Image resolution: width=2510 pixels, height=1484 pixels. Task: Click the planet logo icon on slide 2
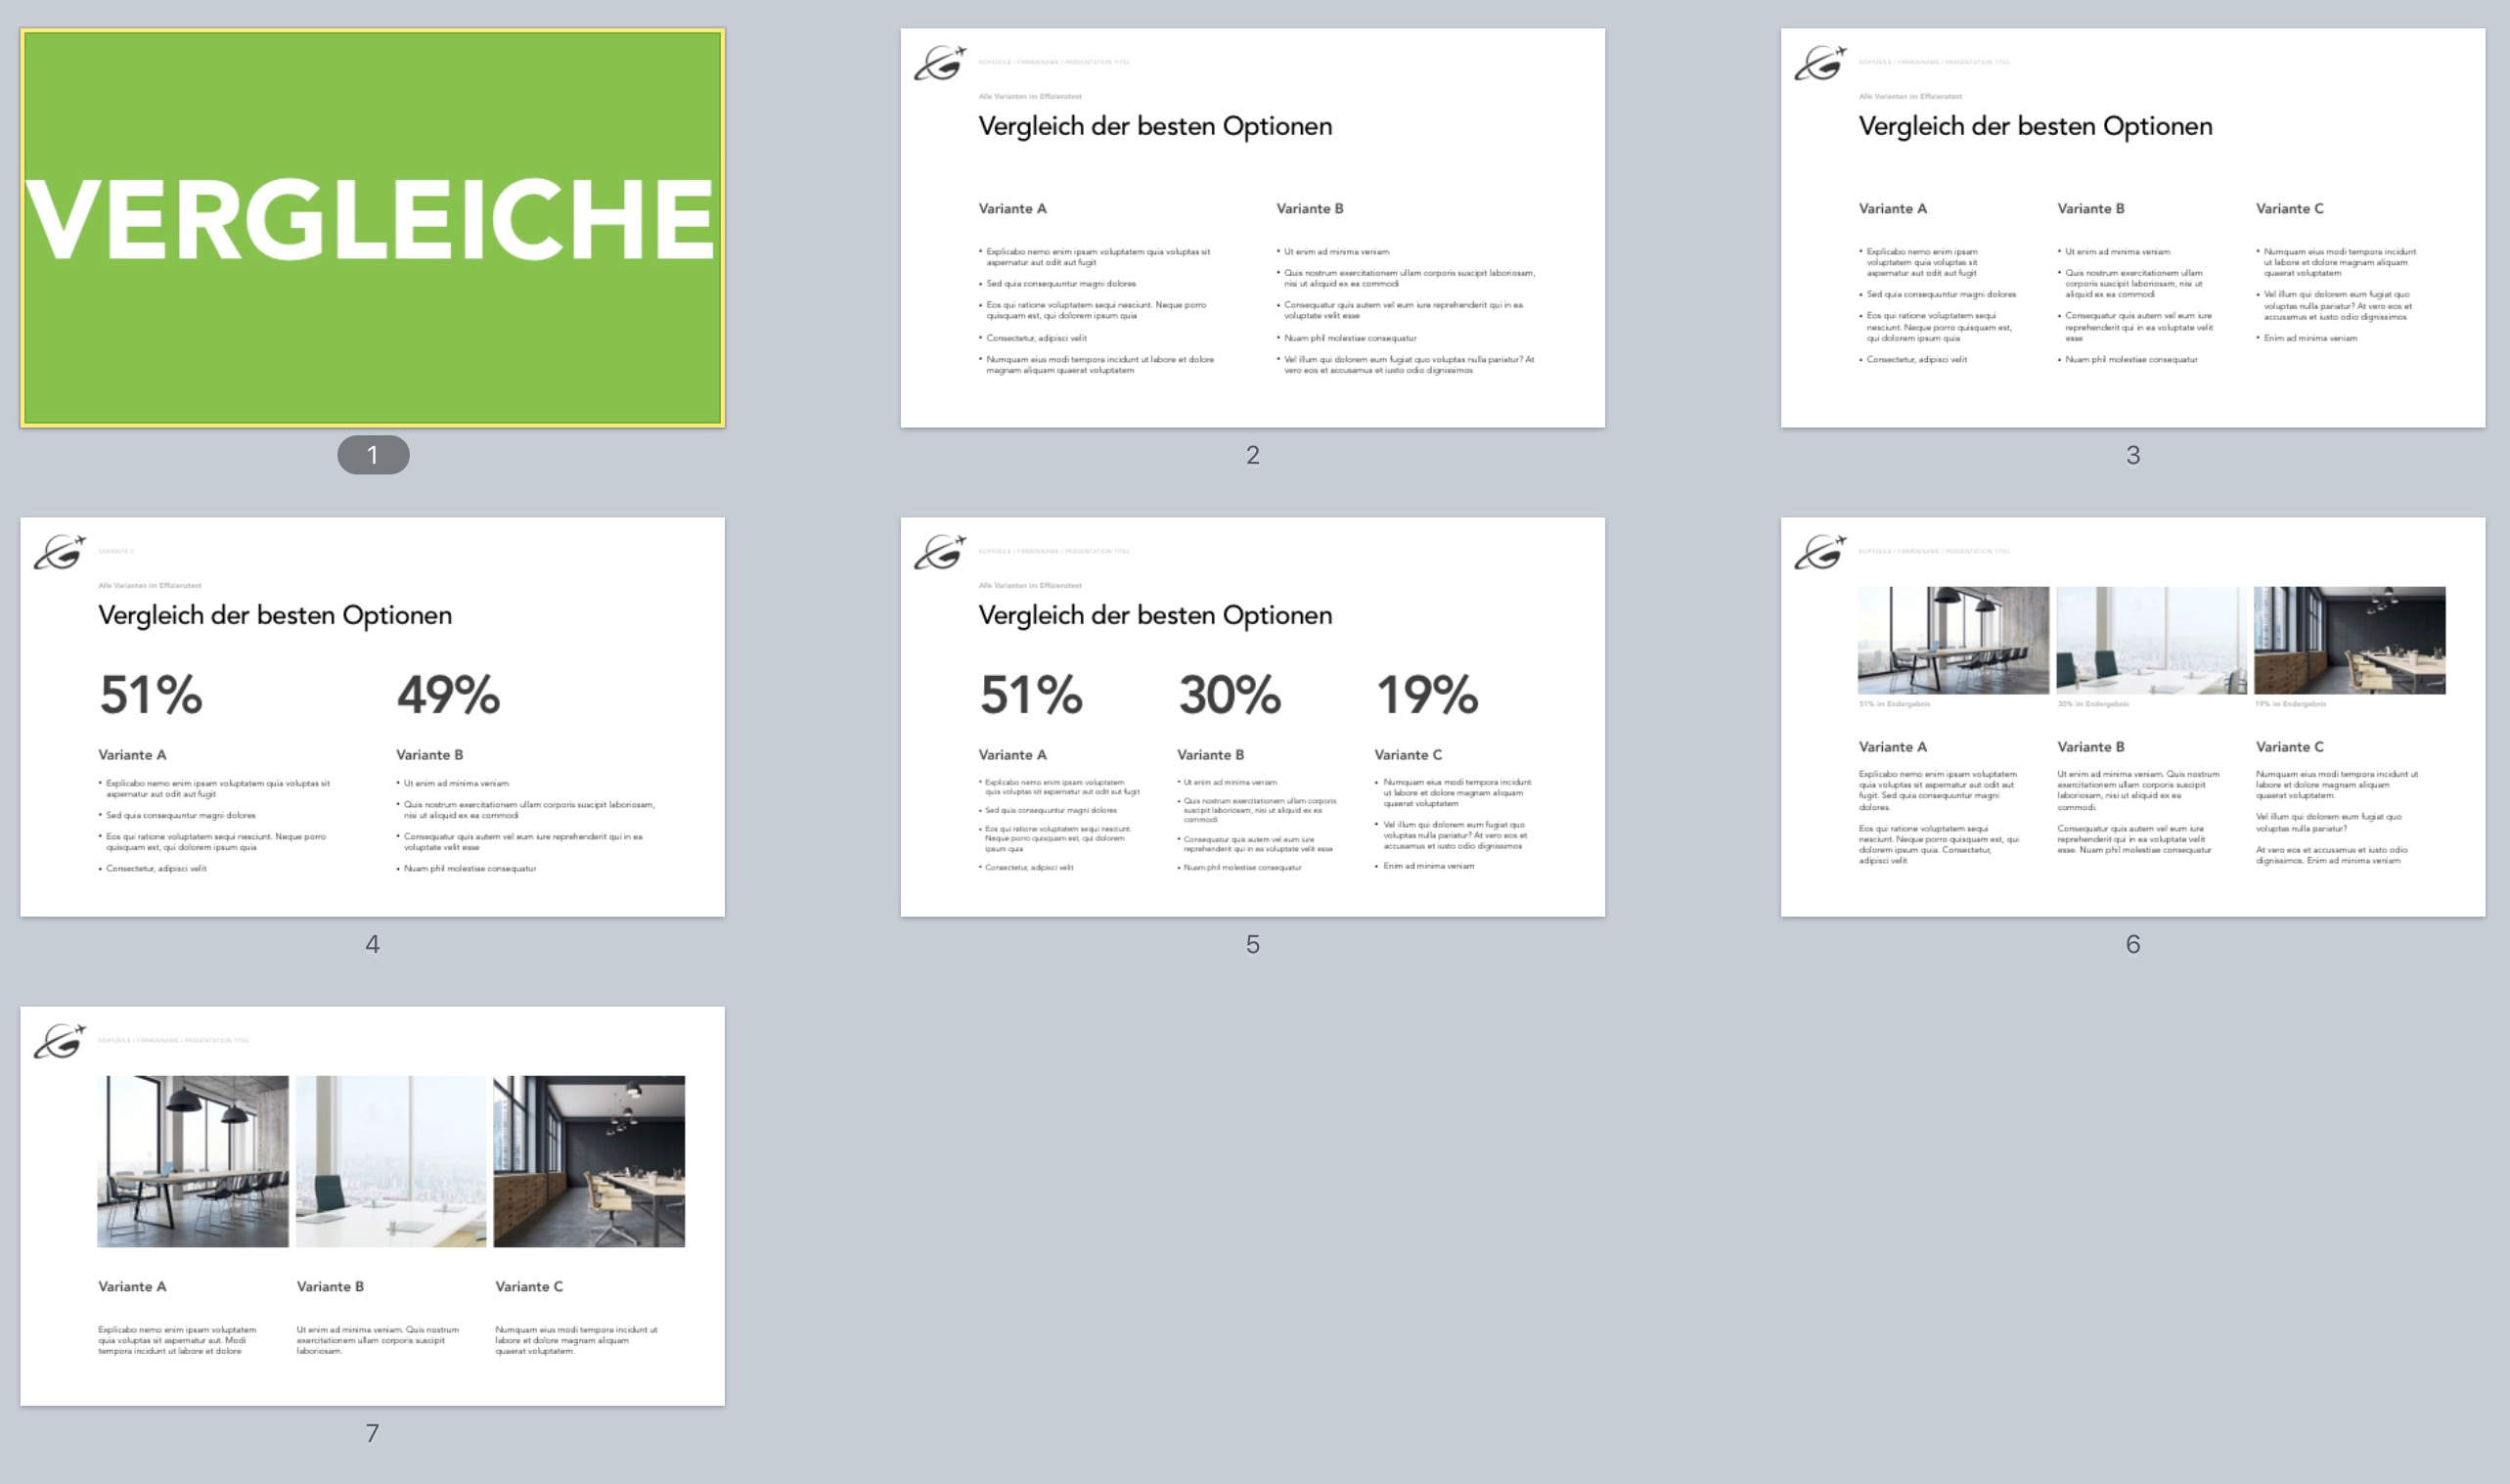(x=940, y=63)
